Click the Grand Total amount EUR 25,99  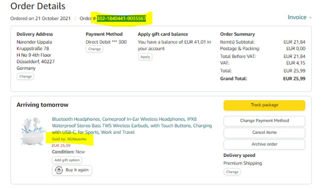294,79
